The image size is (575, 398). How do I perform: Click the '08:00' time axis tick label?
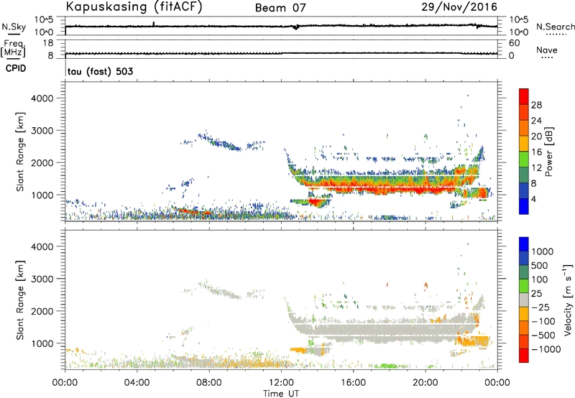tap(209, 383)
